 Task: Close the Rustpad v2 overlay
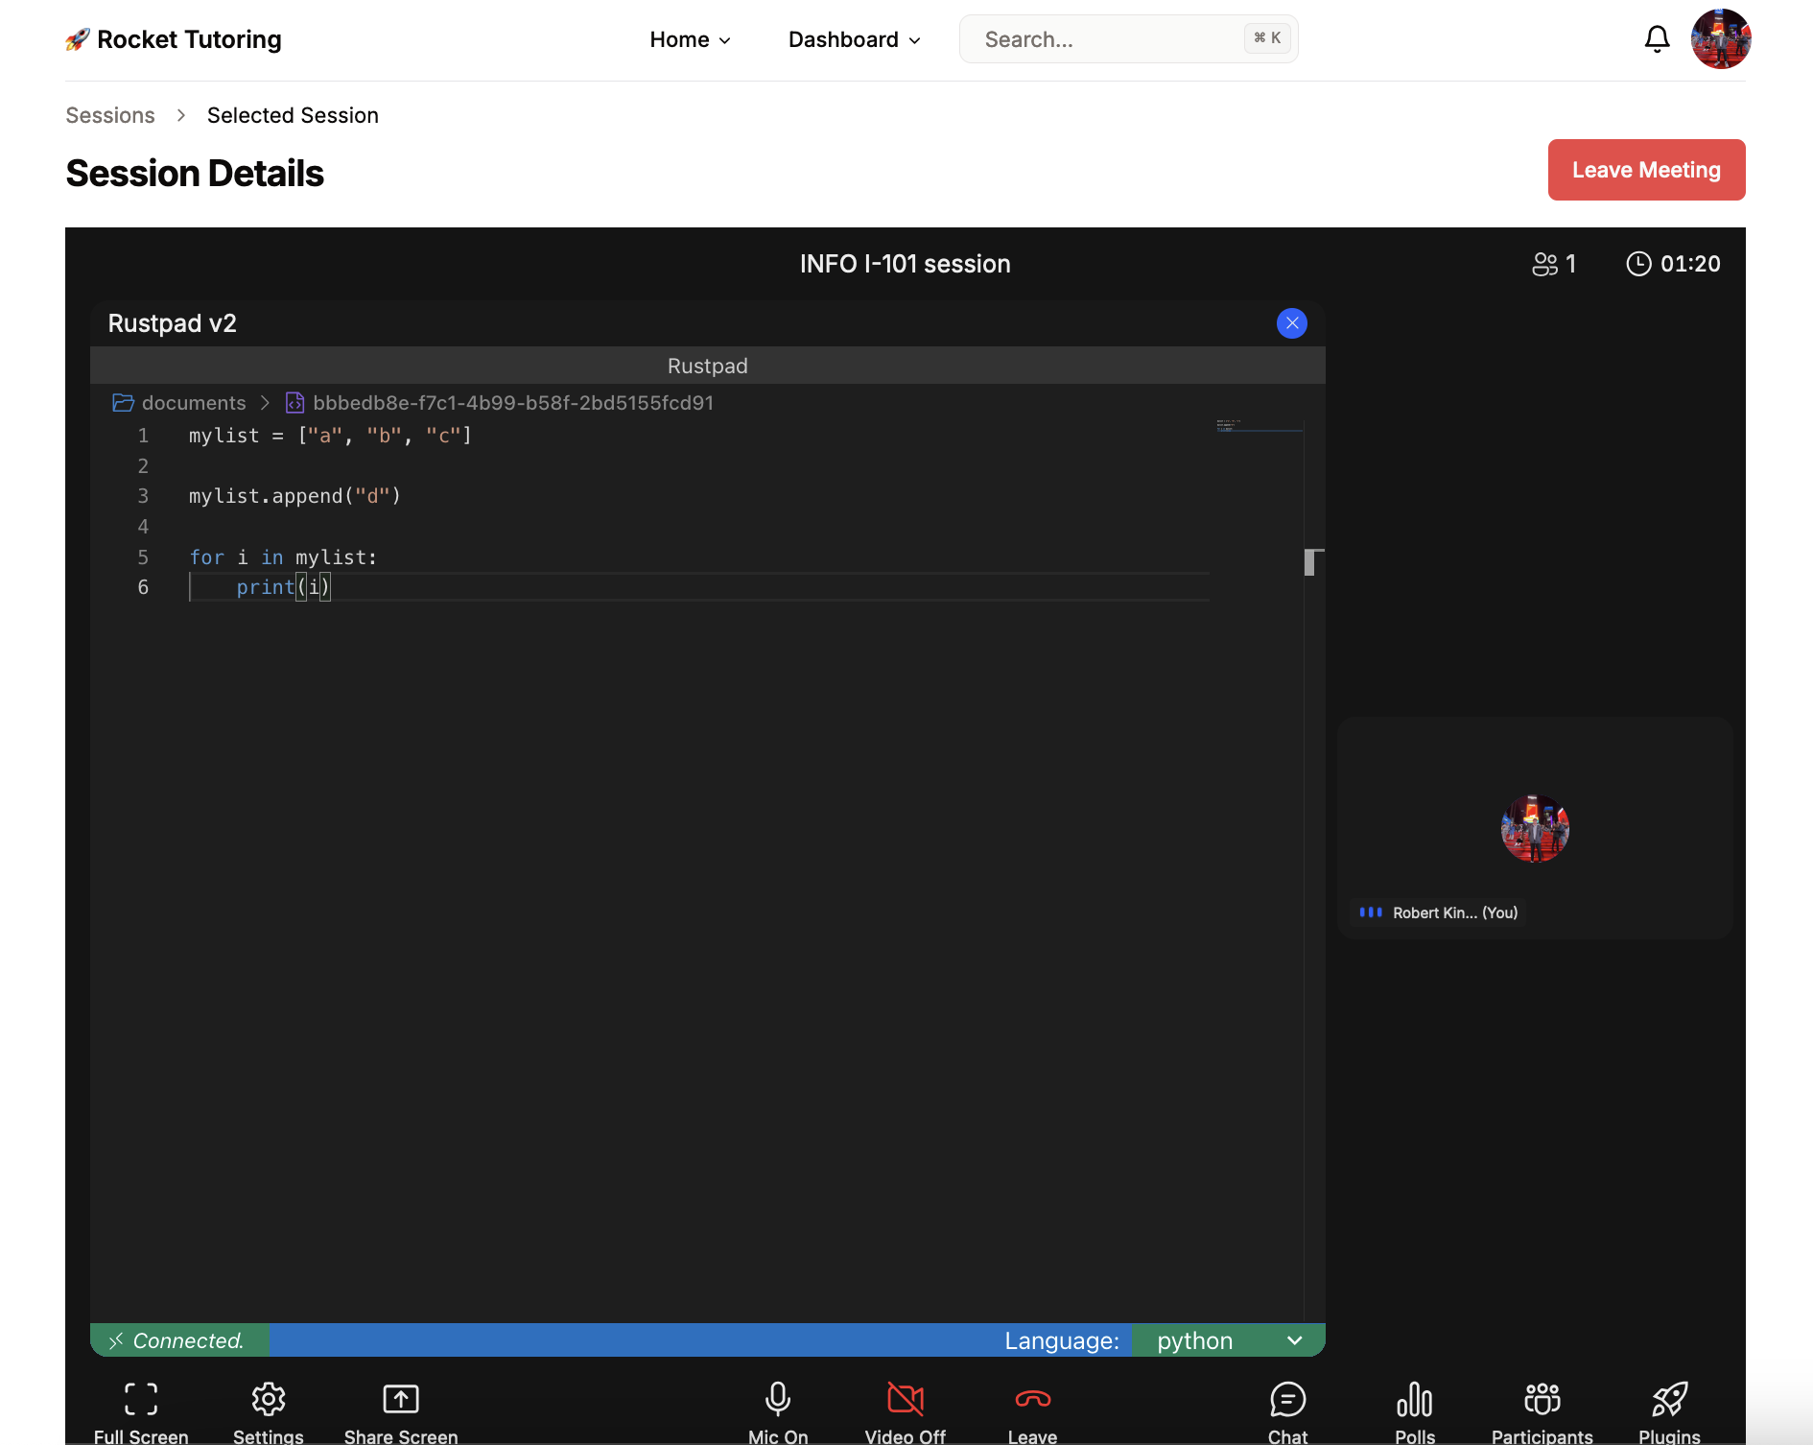[x=1291, y=323]
